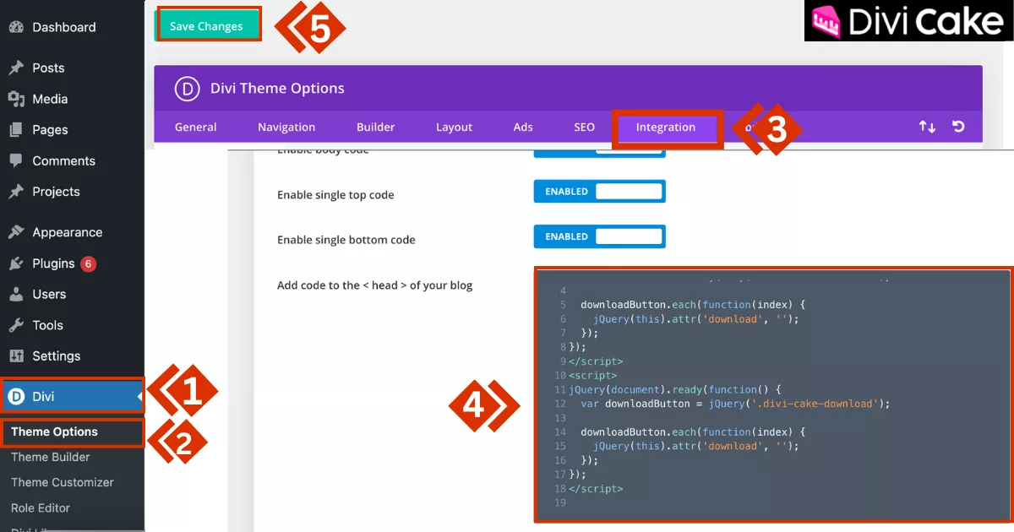Click the Plugins update badge showing 6

[x=88, y=263]
